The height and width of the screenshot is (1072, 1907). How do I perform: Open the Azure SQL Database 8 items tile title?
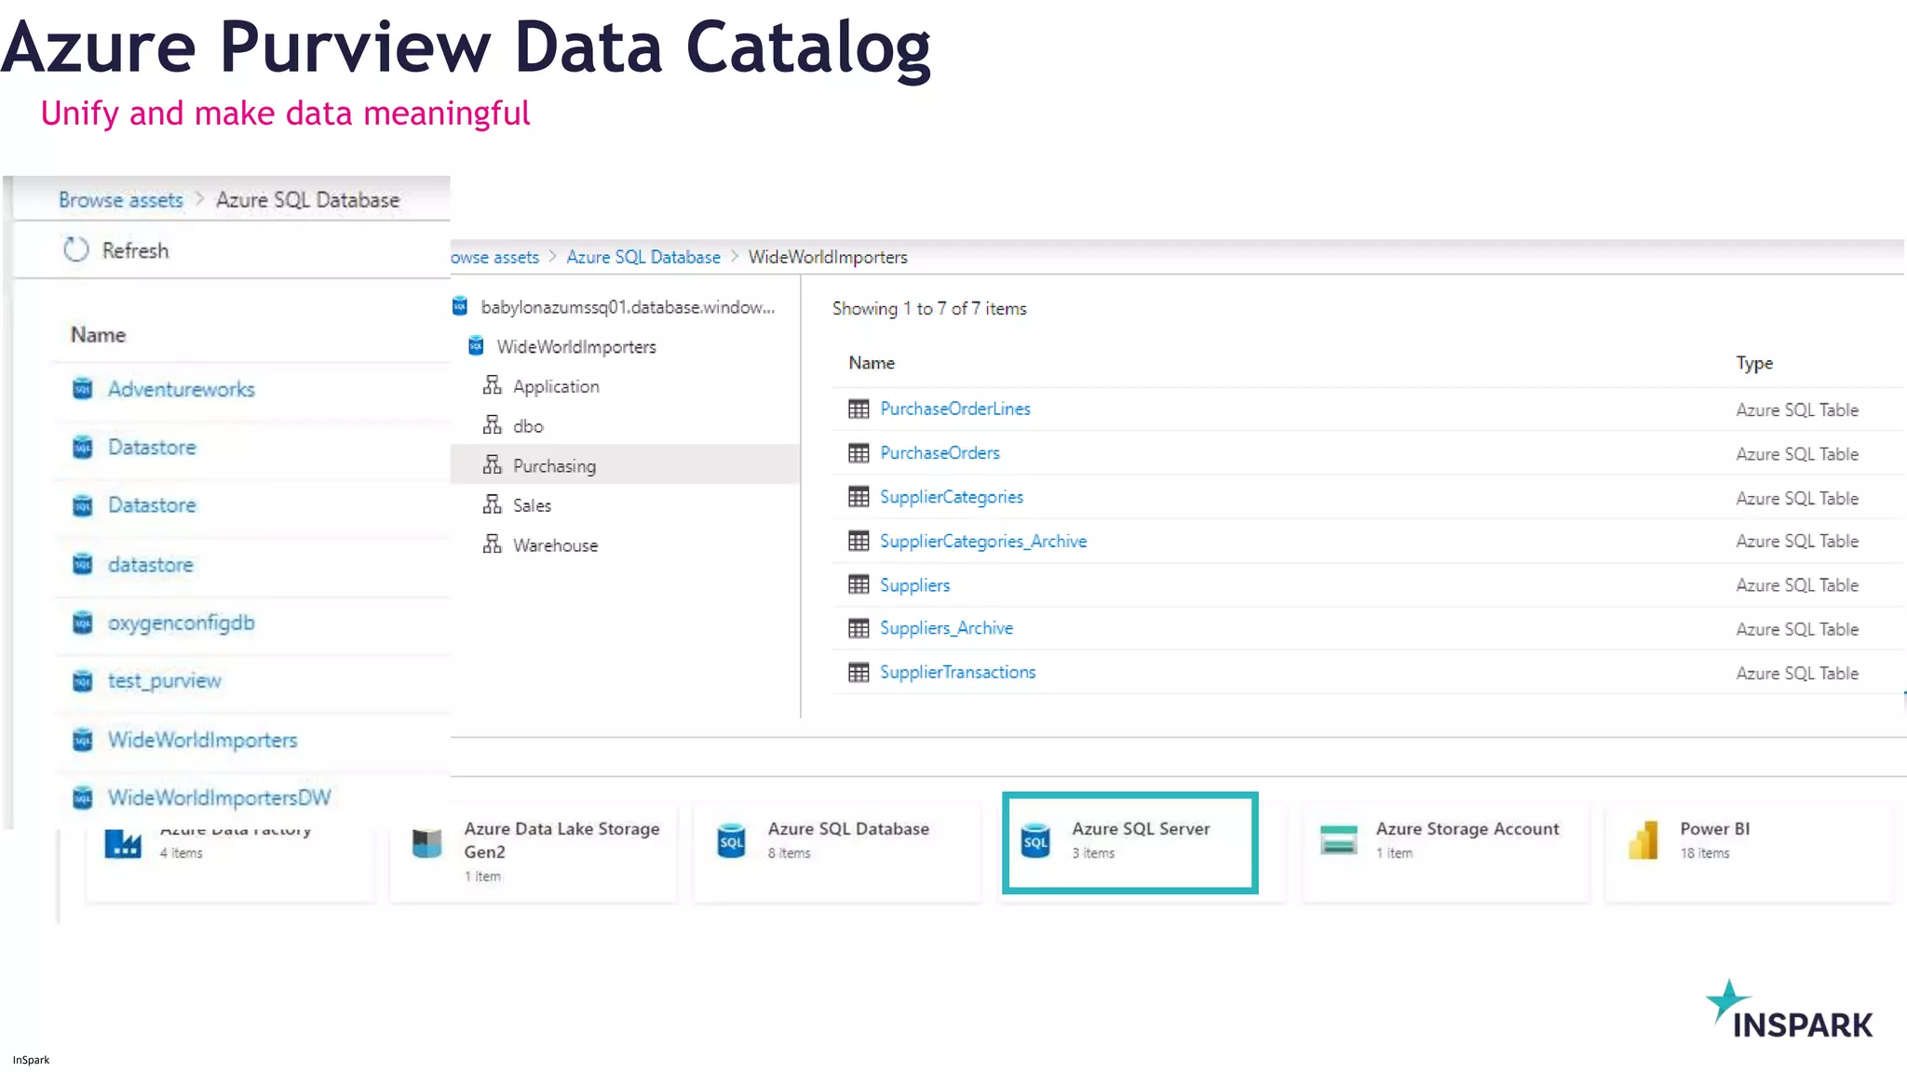[x=848, y=828]
